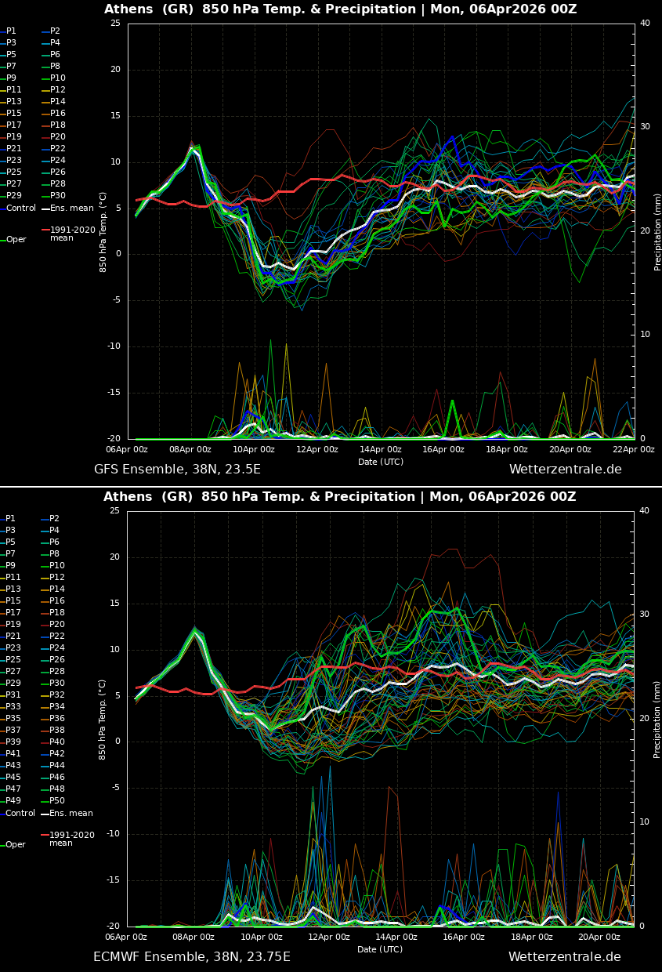Toggle the Control run in GFS legend
Screen dimensions: 662x972
tap(21, 209)
